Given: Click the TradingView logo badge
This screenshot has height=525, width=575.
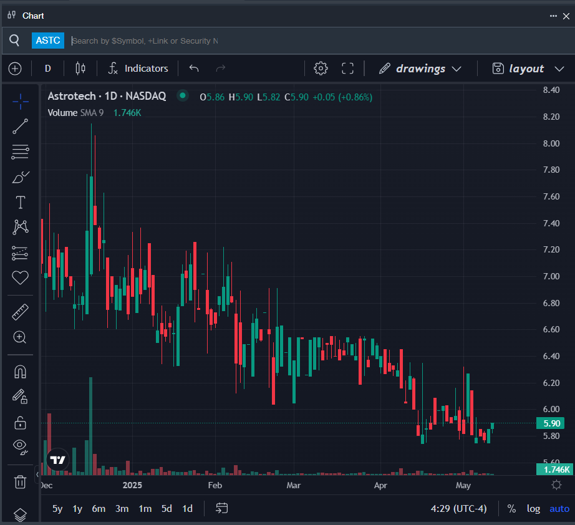Looking at the screenshot, I should (x=58, y=460).
